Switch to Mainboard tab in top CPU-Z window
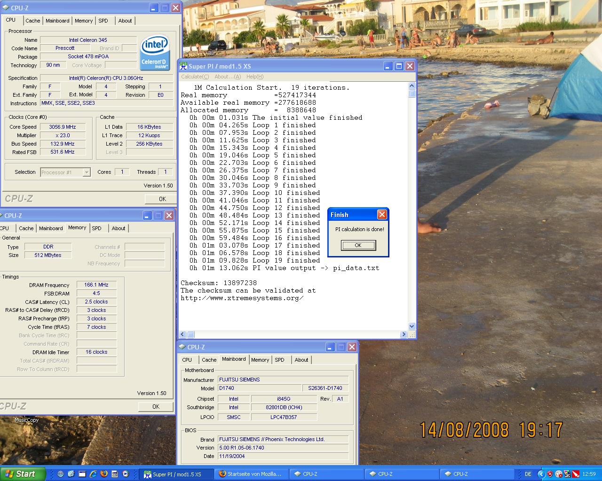This screenshot has width=602, height=481. pos(57,21)
